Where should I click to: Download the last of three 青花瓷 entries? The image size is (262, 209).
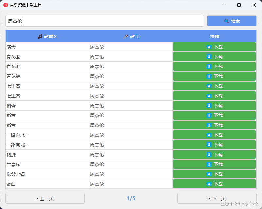click(214, 76)
